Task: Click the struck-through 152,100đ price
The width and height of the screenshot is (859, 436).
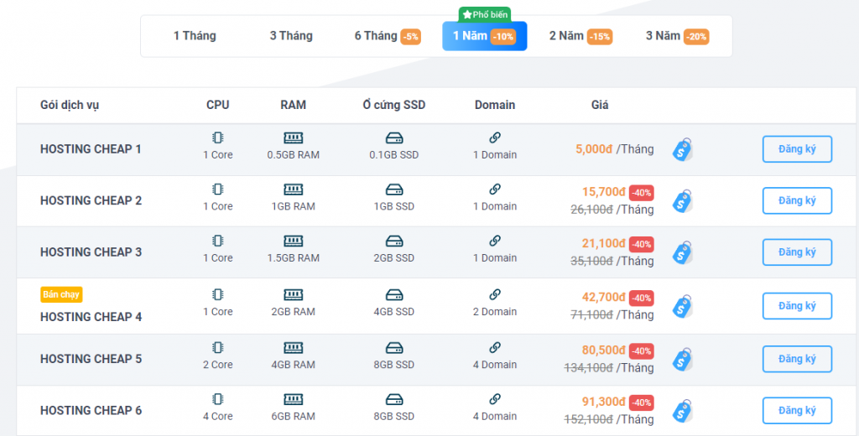Action: click(x=588, y=419)
